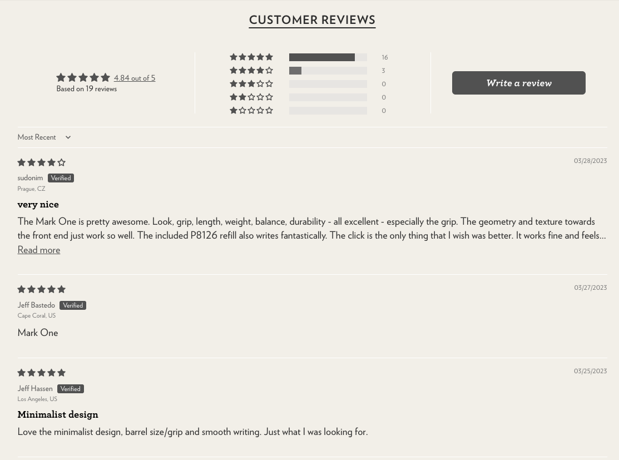Image resolution: width=619 pixels, height=460 pixels.
Task: Open the 4.84 out of 5 link
Action: coord(135,78)
